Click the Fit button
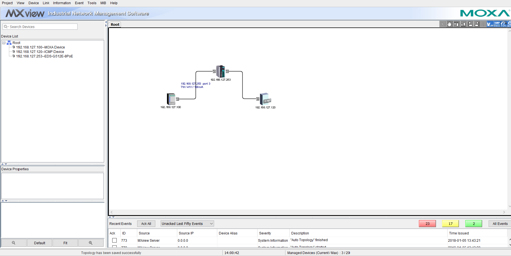The width and height of the screenshot is (511, 256). click(65, 243)
